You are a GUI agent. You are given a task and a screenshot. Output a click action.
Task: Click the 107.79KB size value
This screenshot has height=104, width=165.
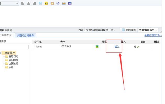click(x=66, y=46)
